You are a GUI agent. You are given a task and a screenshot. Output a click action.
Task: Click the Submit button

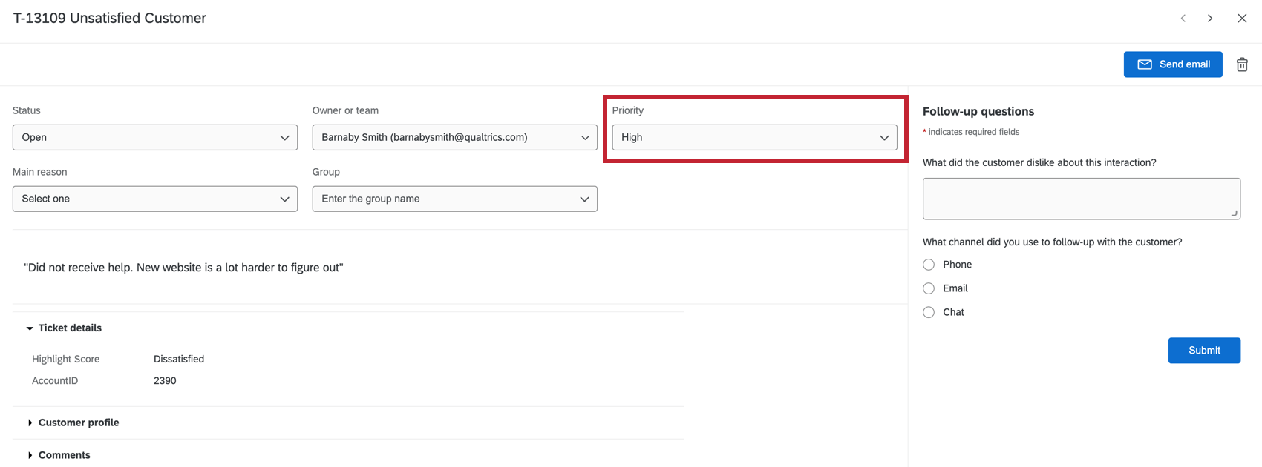[1204, 351]
